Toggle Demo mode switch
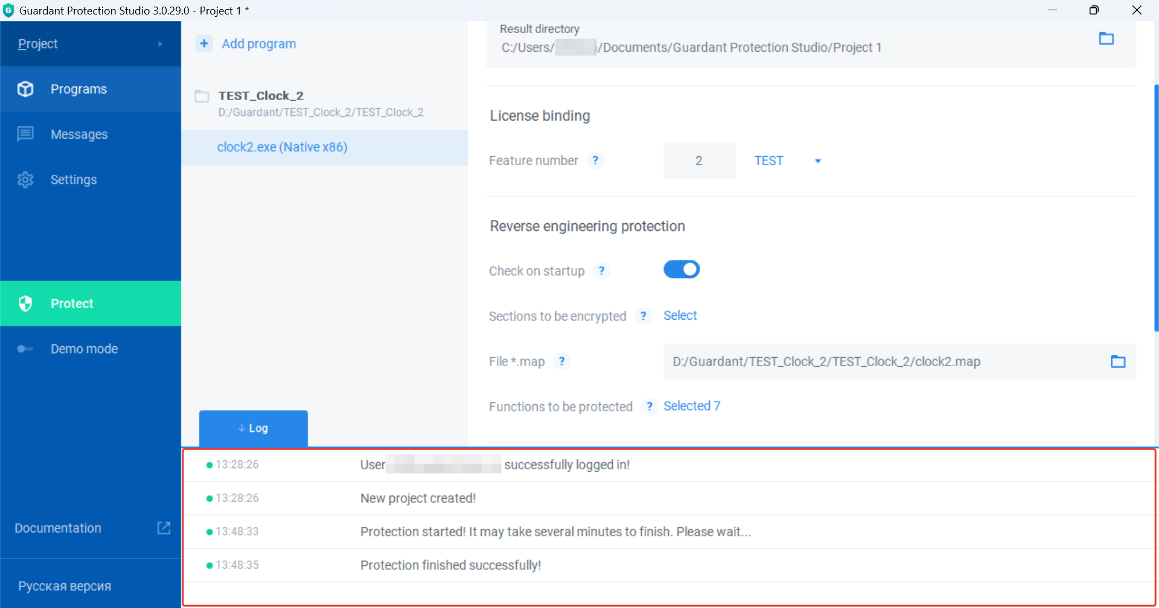The image size is (1159, 608). pos(25,349)
